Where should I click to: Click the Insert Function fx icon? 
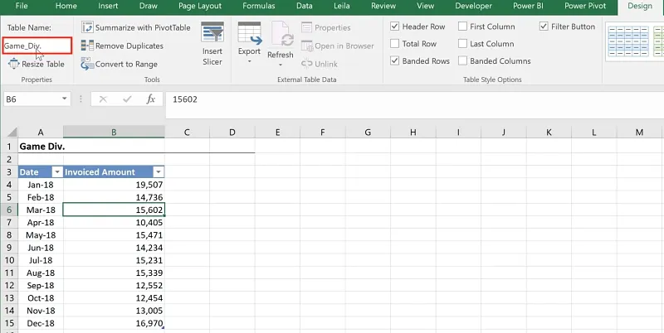click(x=150, y=99)
